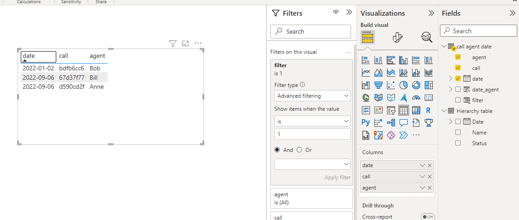Remove the date column from Columns well
Screen dimensions: 519x220
pos(430,165)
